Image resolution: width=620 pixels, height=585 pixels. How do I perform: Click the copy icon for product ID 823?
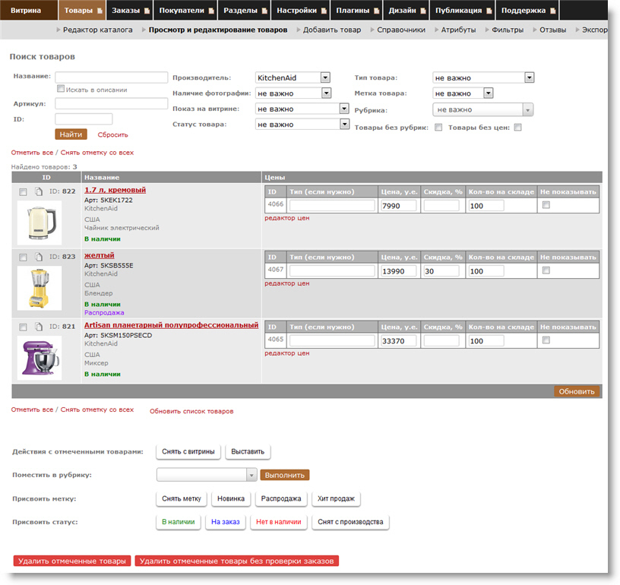(x=38, y=257)
